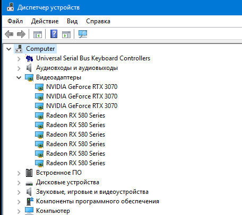Select Universal Serial Bus Keyboard Controllers label
The height and width of the screenshot is (215, 242).
(x=93, y=58)
